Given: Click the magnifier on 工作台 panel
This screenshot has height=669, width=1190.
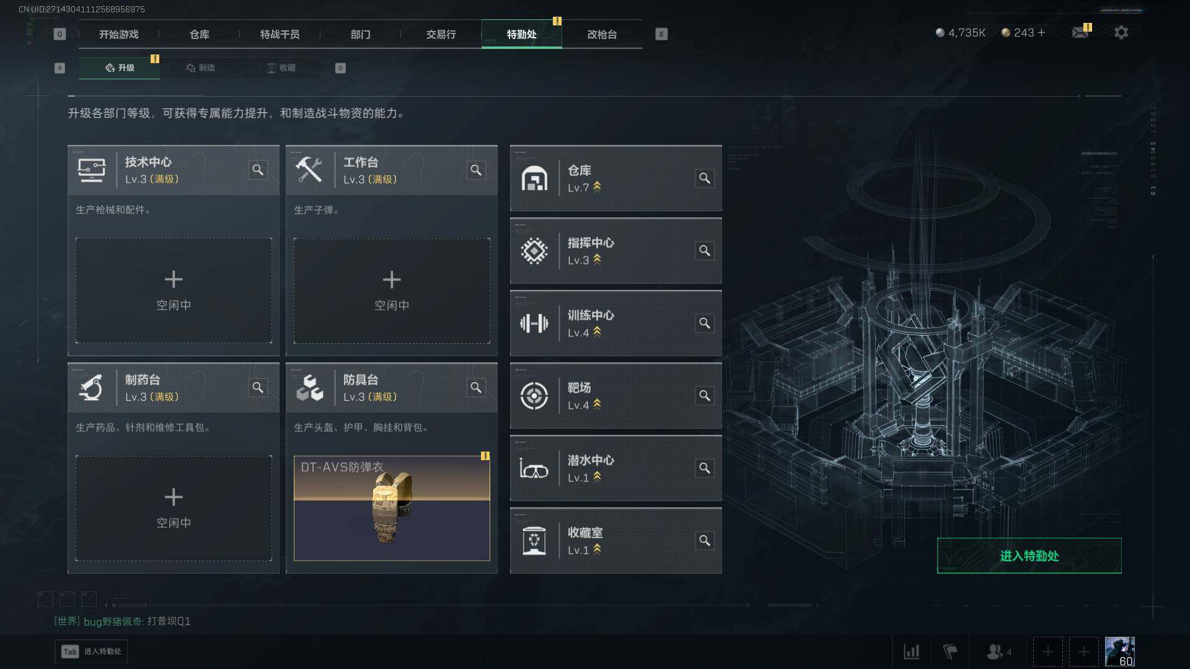Looking at the screenshot, I should (476, 170).
